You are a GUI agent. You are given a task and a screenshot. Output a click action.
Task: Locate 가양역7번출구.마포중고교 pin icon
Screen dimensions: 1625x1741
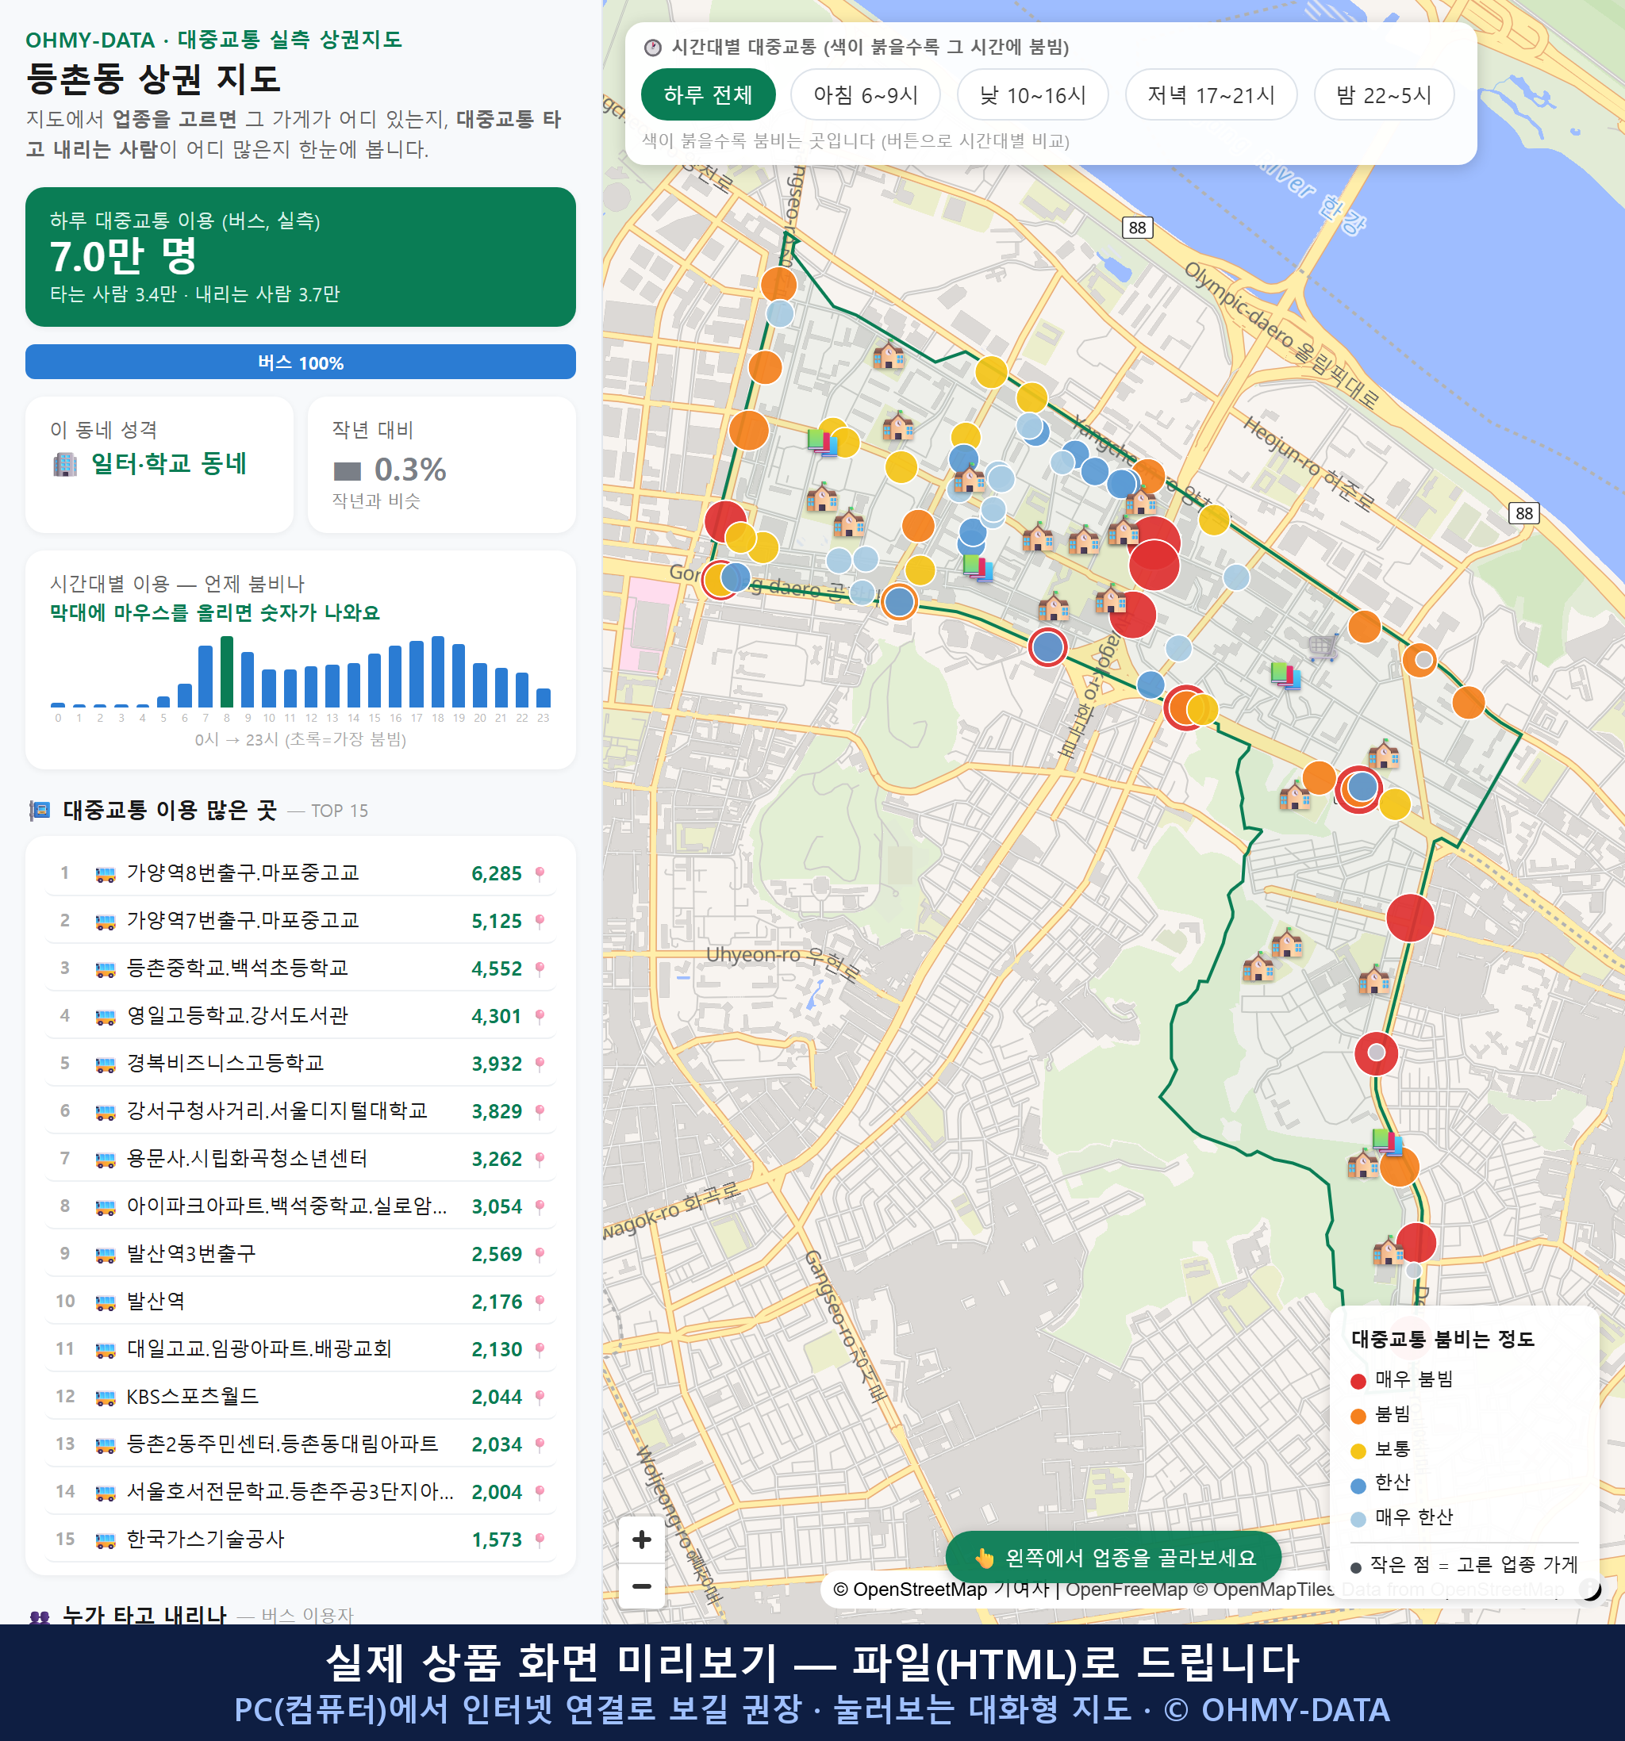[x=540, y=922]
